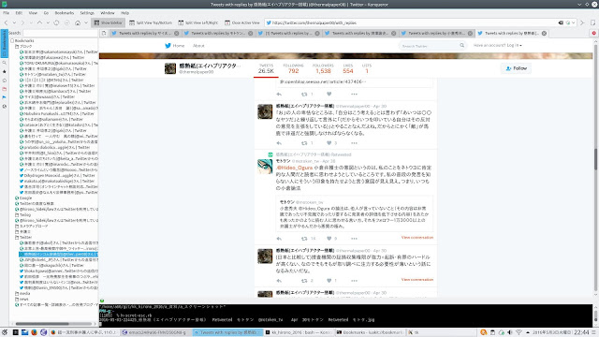Select the Bookmarks vertical sidebar tab
The width and height of the screenshot is (599, 337).
[4, 44]
